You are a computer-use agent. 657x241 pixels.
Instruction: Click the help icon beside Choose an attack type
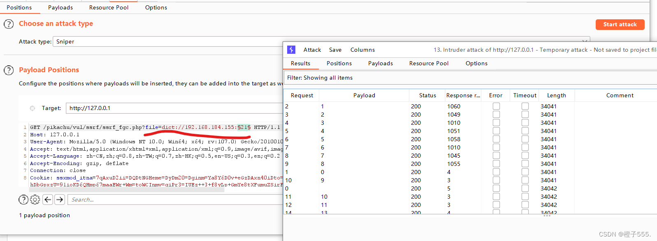point(9,24)
